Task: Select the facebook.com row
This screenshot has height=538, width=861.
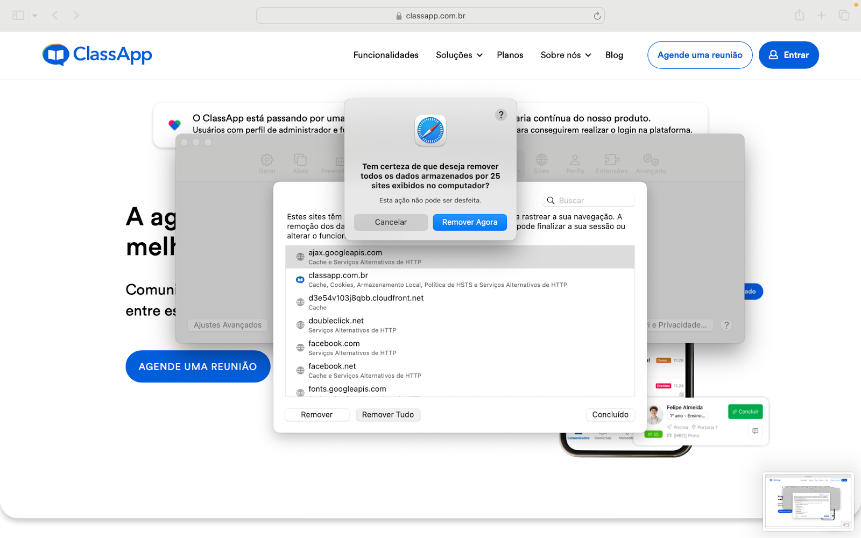Action: pyautogui.click(x=460, y=348)
